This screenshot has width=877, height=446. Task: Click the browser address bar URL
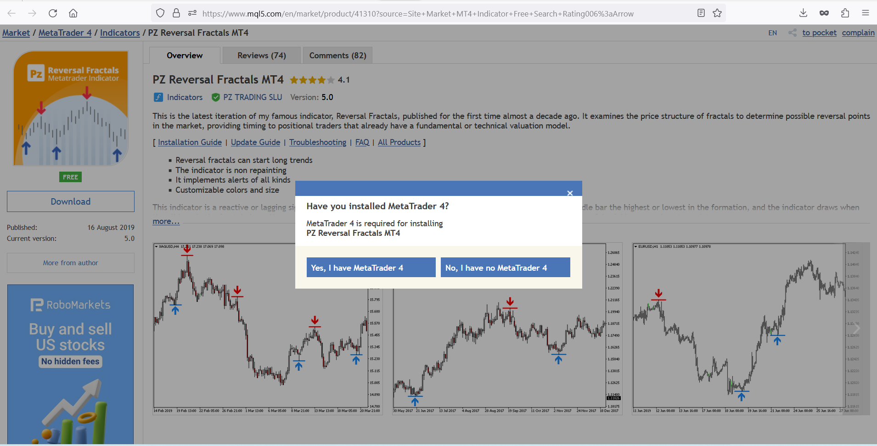(418, 14)
